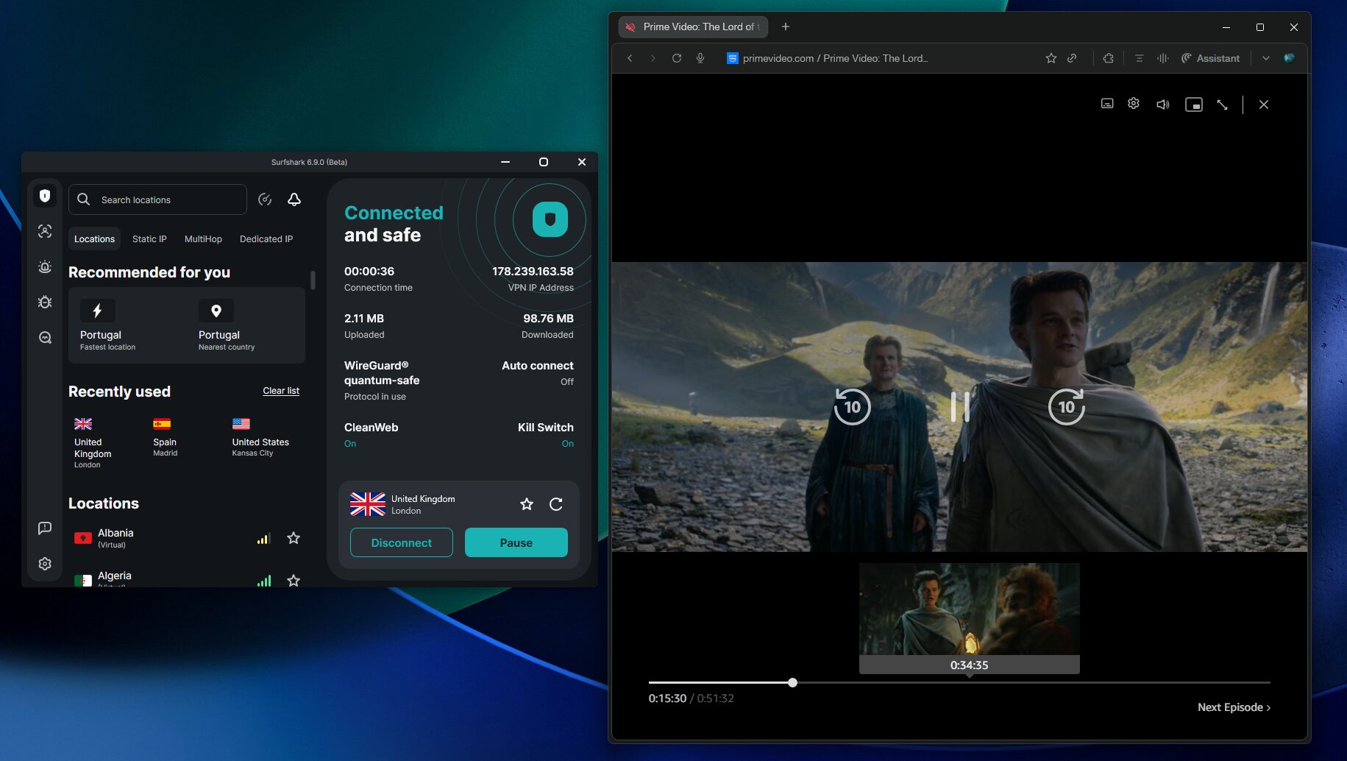Add Albania to favorites

tap(294, 538)
